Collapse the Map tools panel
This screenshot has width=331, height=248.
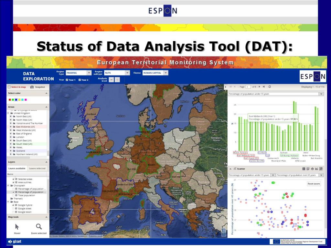[x=47, y=217]
